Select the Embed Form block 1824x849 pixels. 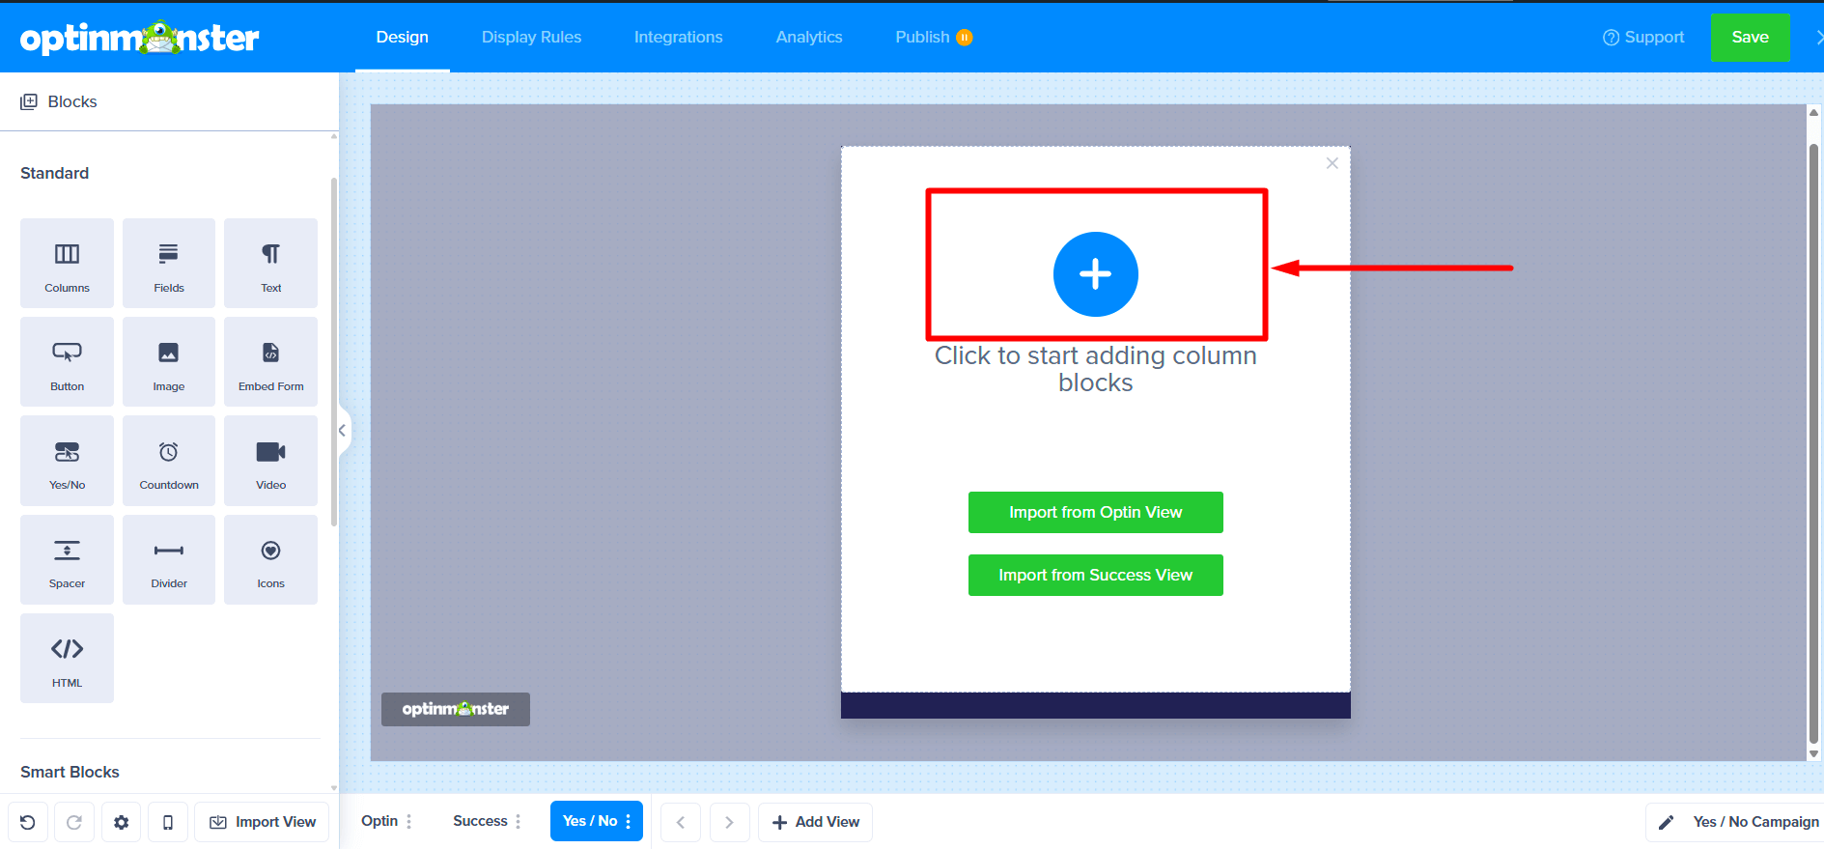(x=270, y=361)
